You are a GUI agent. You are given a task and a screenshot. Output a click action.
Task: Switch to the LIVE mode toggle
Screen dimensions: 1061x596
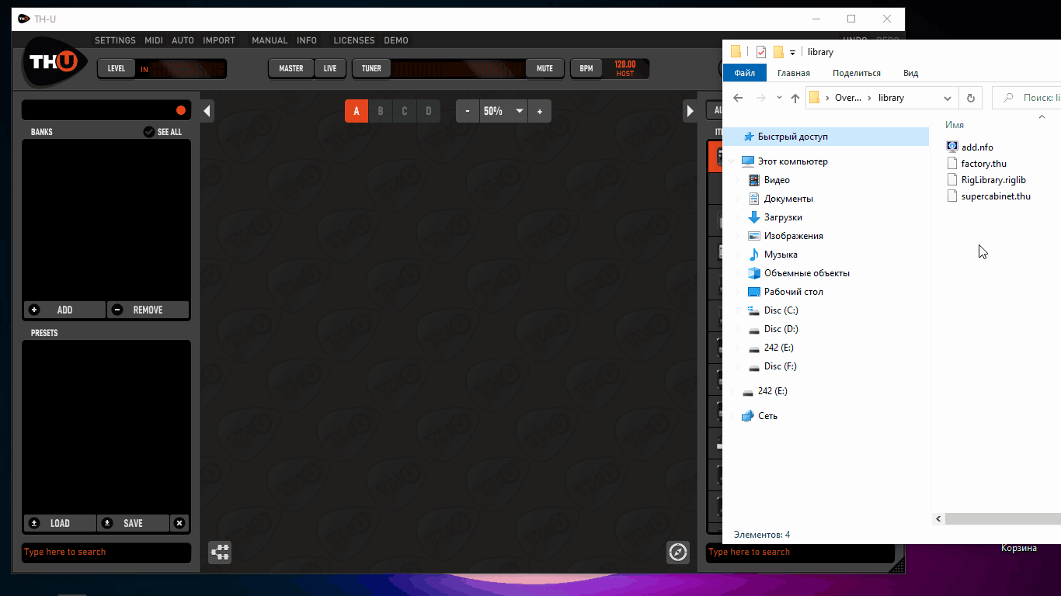(x=330, y=68)
